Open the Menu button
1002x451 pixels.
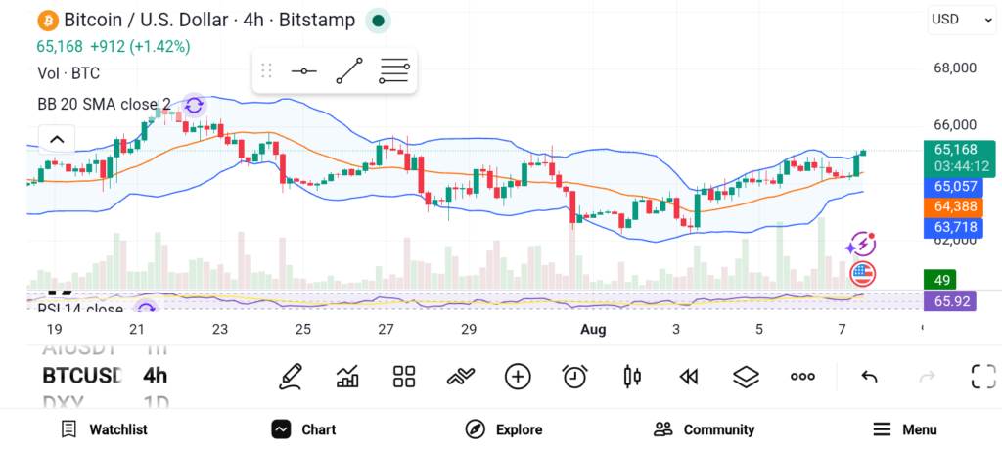click(905, 429)
